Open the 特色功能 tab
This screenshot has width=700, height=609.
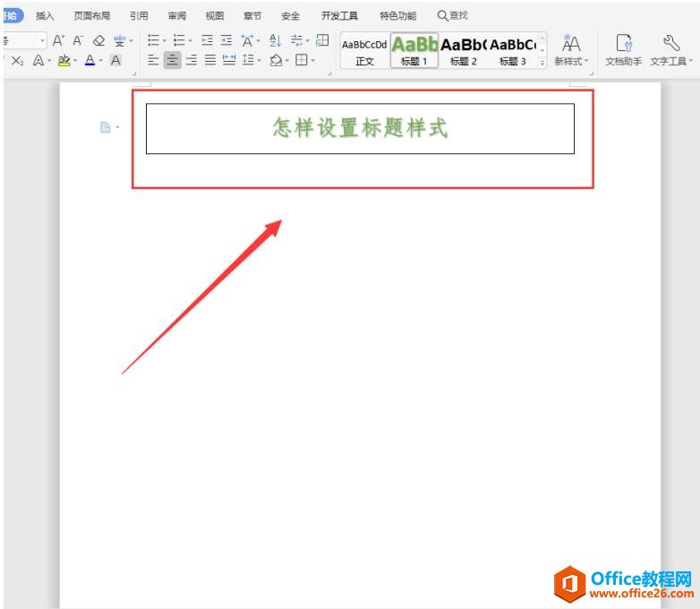(397, 15)
